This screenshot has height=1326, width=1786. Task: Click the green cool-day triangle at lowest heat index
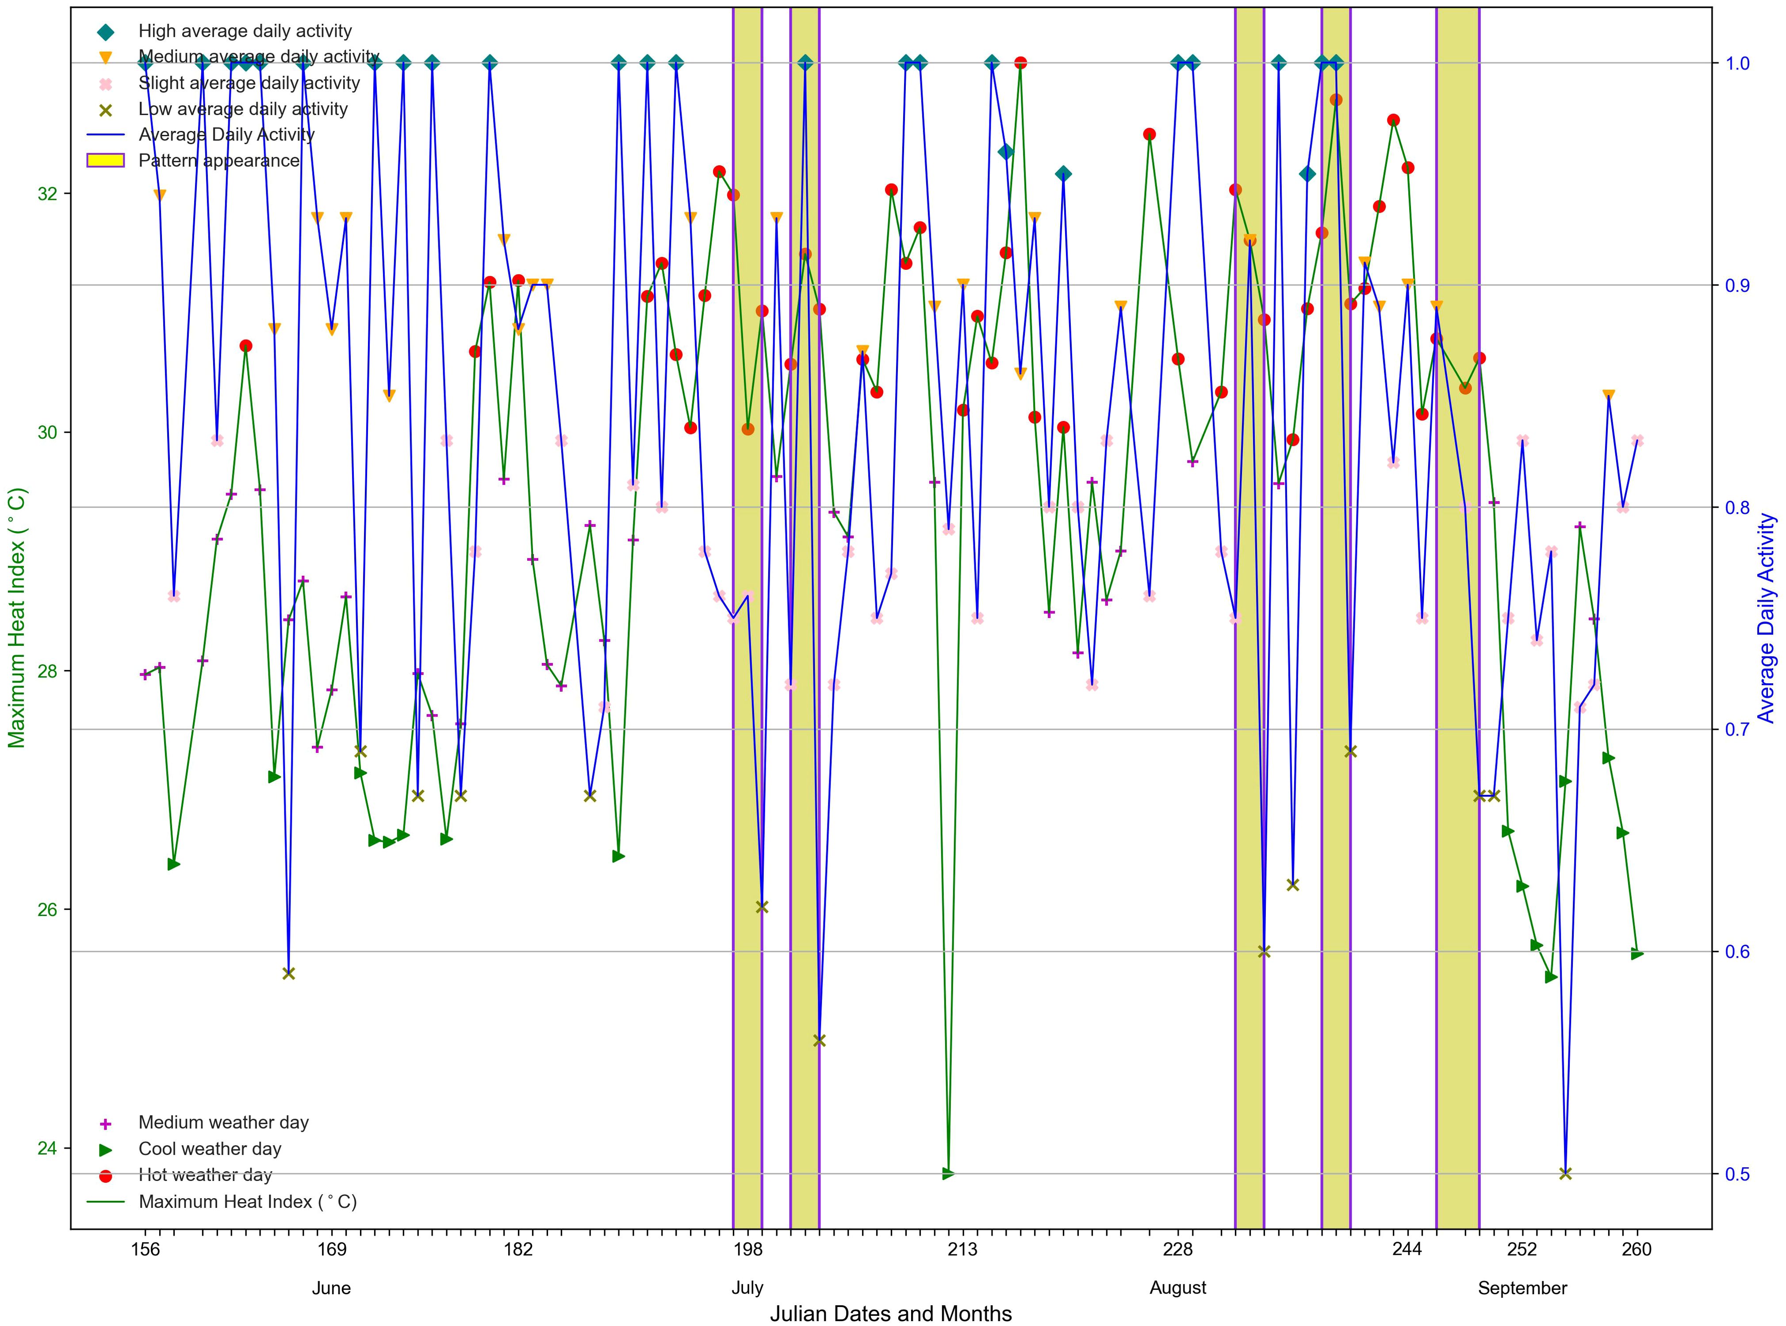(948, 1173)
